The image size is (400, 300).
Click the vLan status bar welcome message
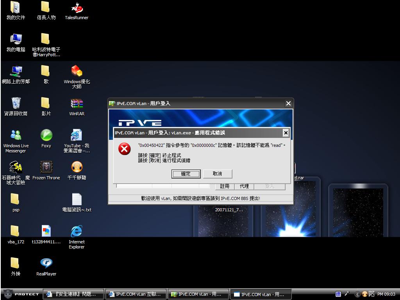[x=201, y=198]
